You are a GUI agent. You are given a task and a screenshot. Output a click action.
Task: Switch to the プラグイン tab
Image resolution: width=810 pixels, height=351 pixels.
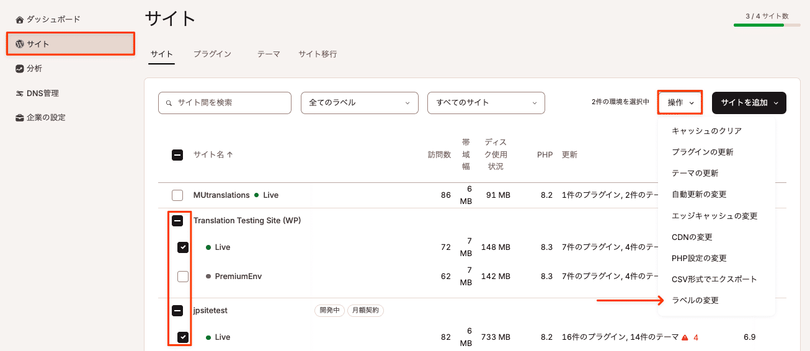pos(212,54)
